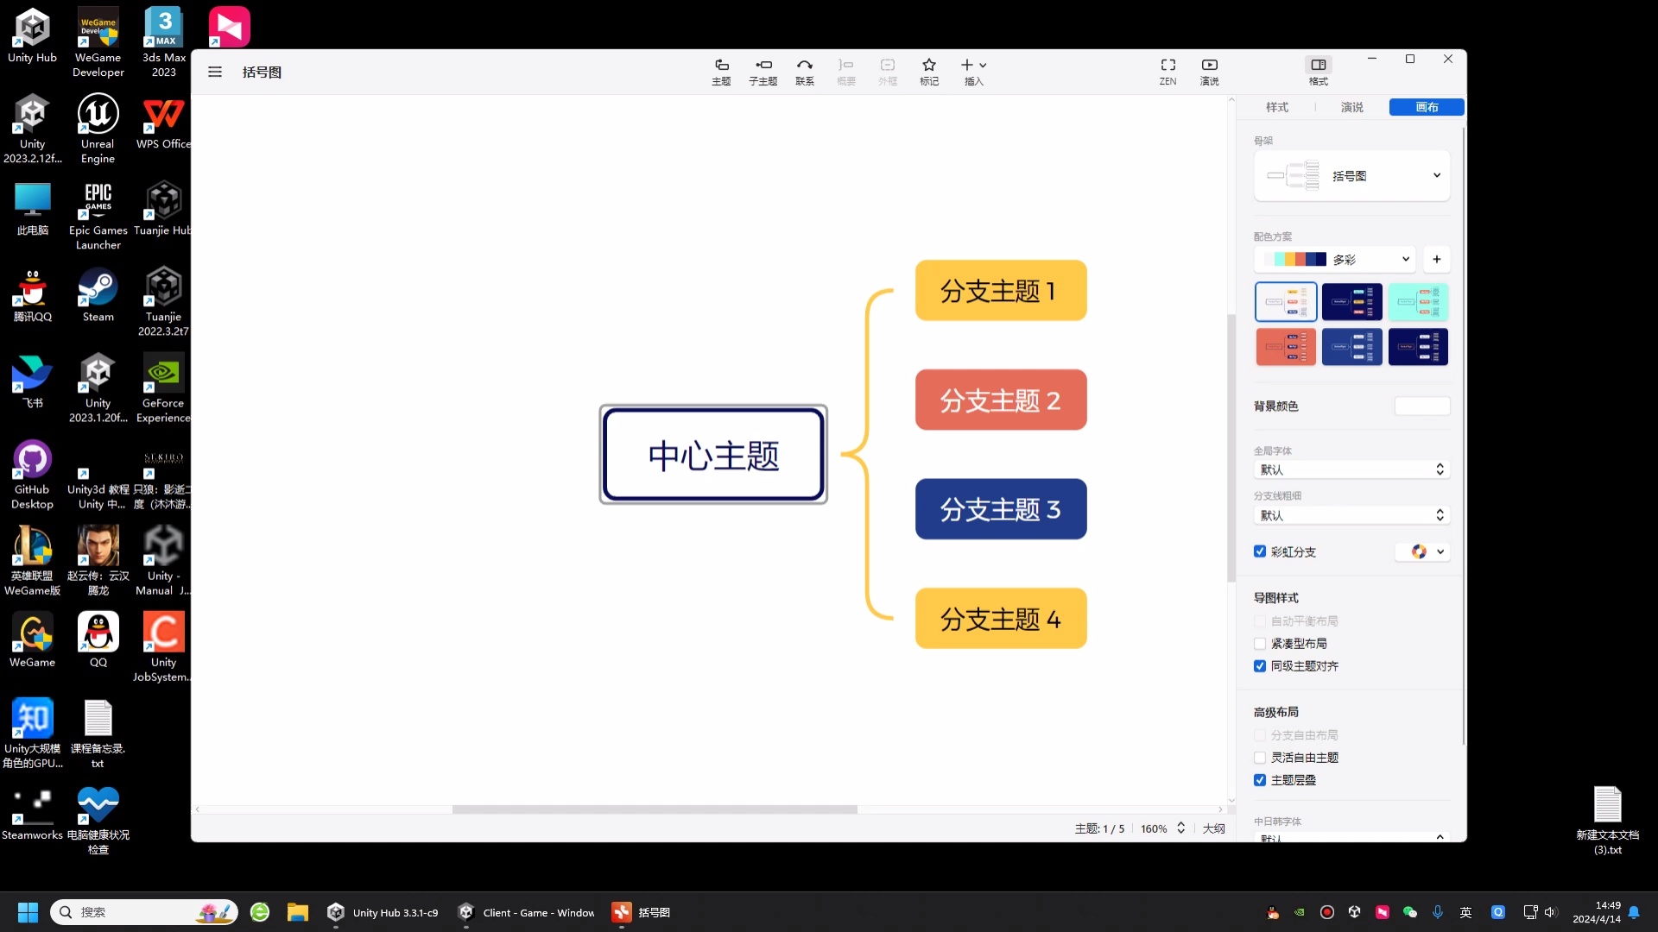The image size is (1658, 932).
Task: Disable the 彩虹分支 checkbox
Action: tap(1260, 551)
